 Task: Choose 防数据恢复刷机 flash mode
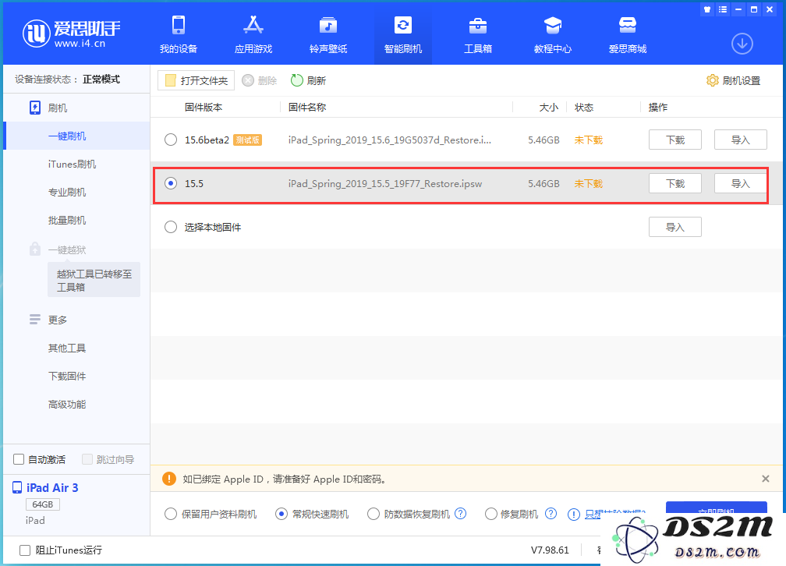373,514
